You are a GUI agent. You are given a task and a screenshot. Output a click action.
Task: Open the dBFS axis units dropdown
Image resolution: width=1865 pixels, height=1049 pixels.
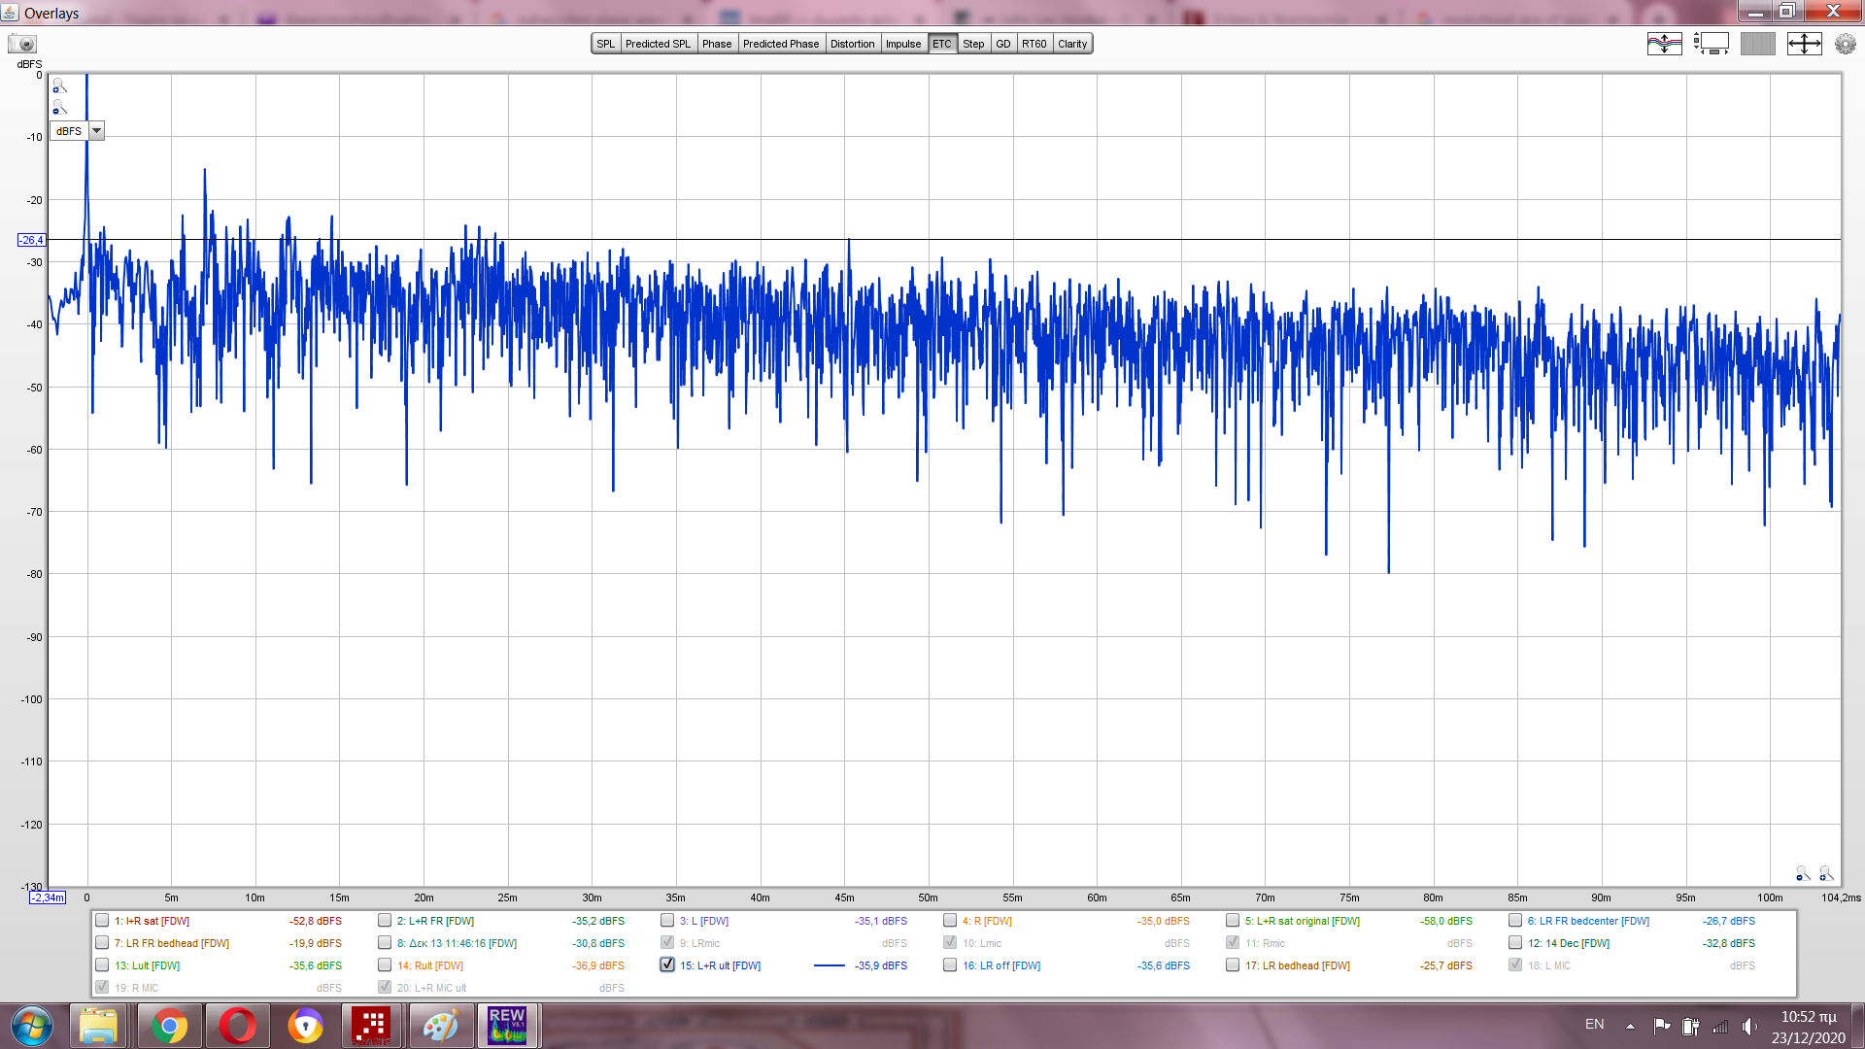78,131
